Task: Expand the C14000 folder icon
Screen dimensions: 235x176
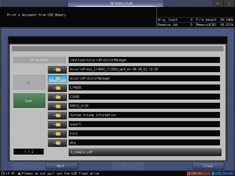Action: point(57,88)
